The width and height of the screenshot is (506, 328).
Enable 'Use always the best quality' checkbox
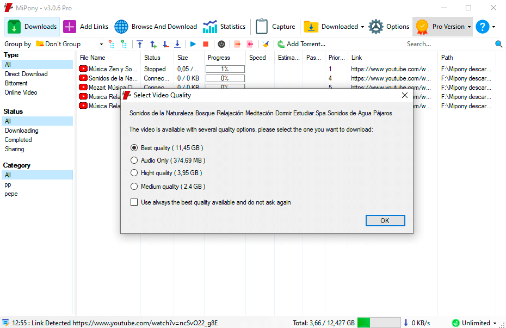coord(134,202)
